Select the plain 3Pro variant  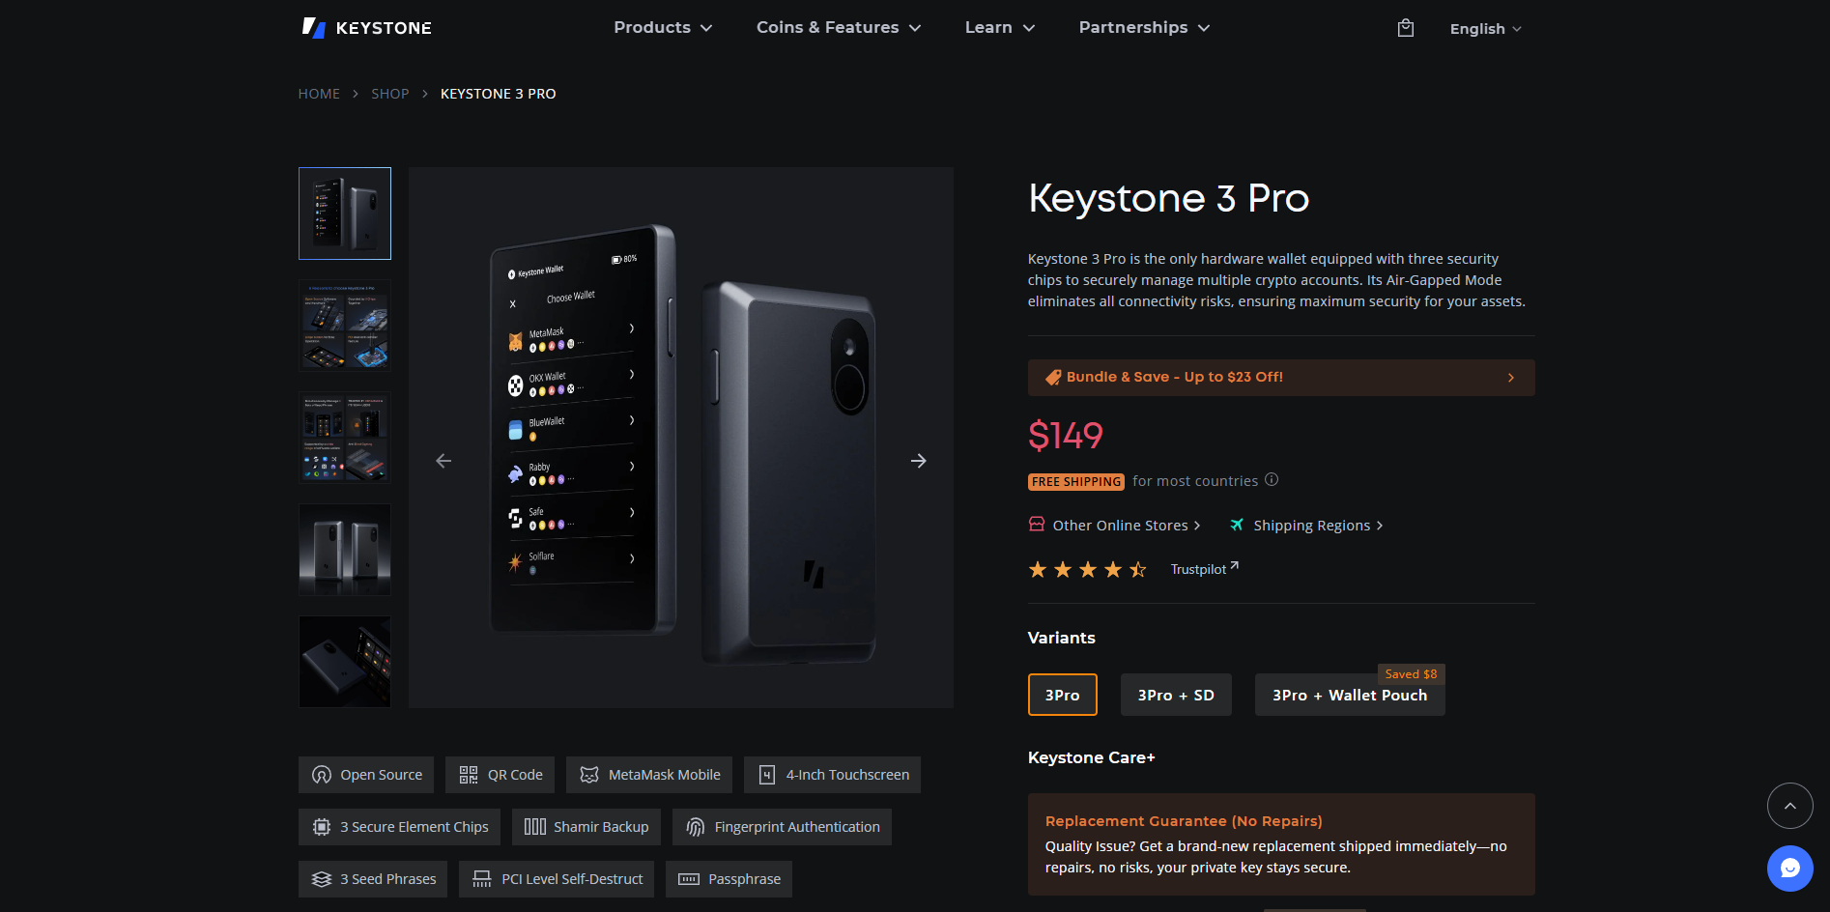tap(1062, 695)
